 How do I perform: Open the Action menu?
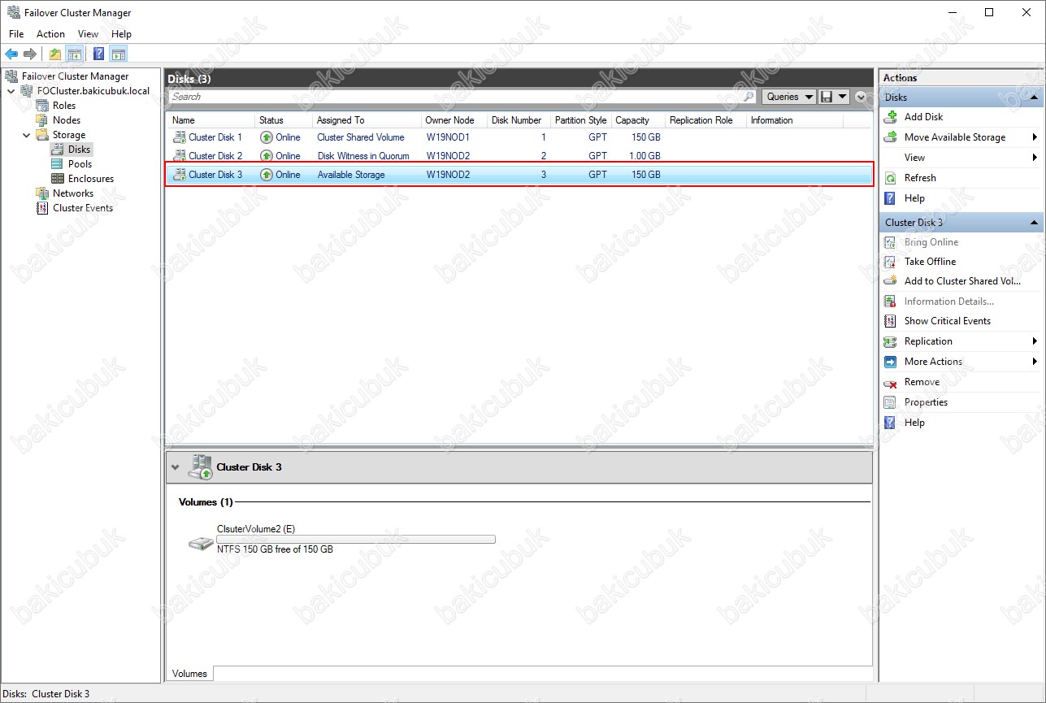(50, 34)
